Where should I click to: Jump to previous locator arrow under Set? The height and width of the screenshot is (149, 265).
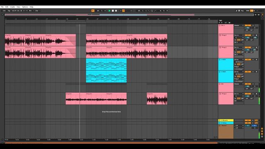(x=219, y=22)
